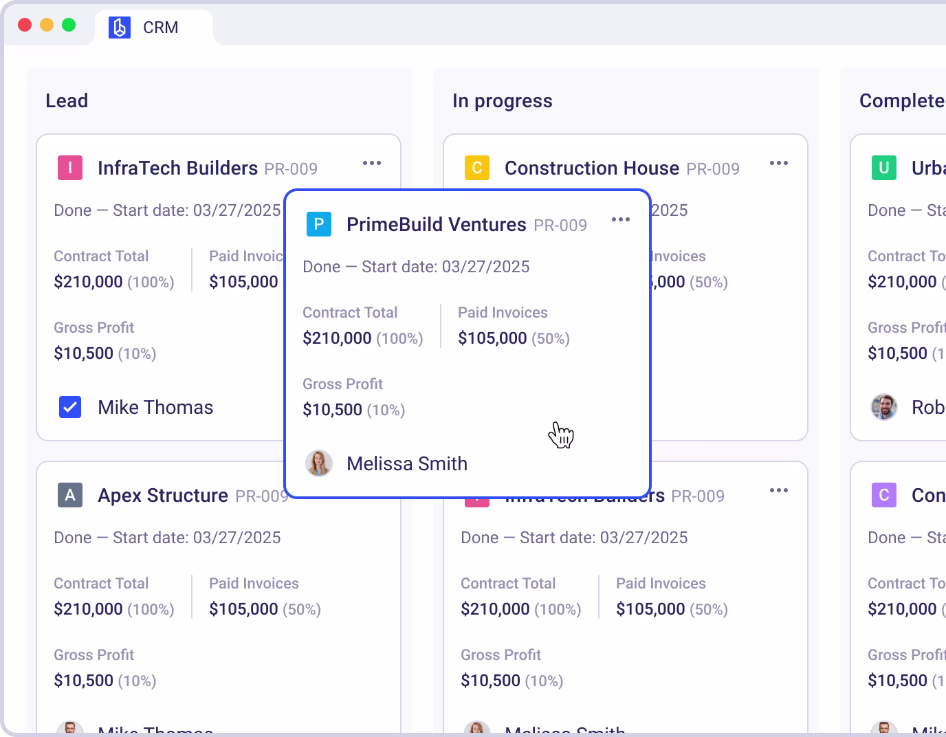
Task: Open the CRM browser tab
Action: [x=154, y=27]
